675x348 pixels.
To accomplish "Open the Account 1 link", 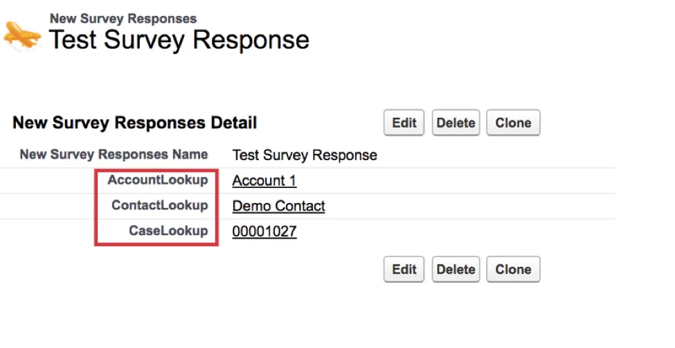I will coord(264,181).
